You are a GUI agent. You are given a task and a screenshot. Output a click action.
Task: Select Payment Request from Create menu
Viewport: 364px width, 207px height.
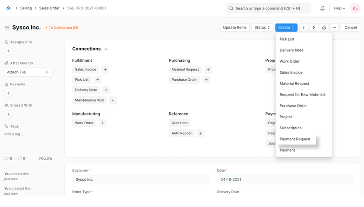[295, 139]
